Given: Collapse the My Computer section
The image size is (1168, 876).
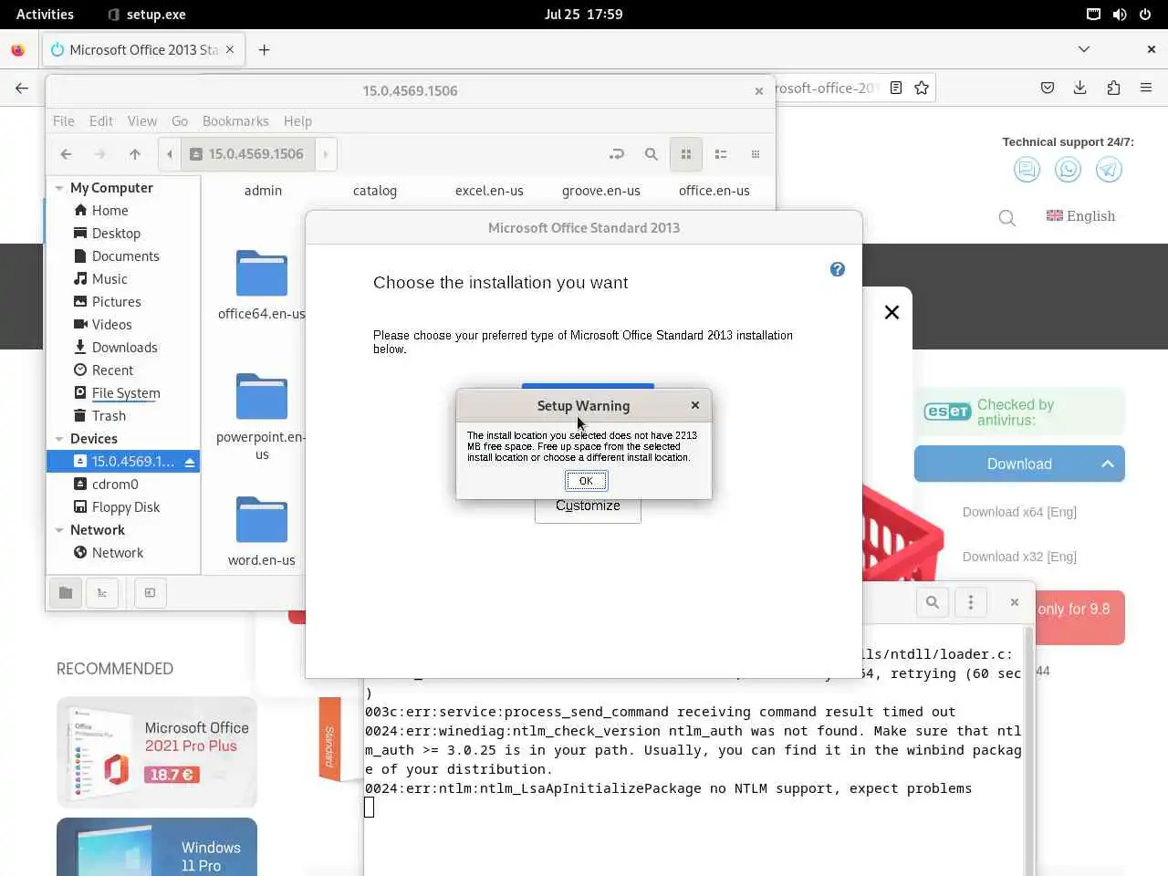Looking at the screenshot, I should [59, 188].
